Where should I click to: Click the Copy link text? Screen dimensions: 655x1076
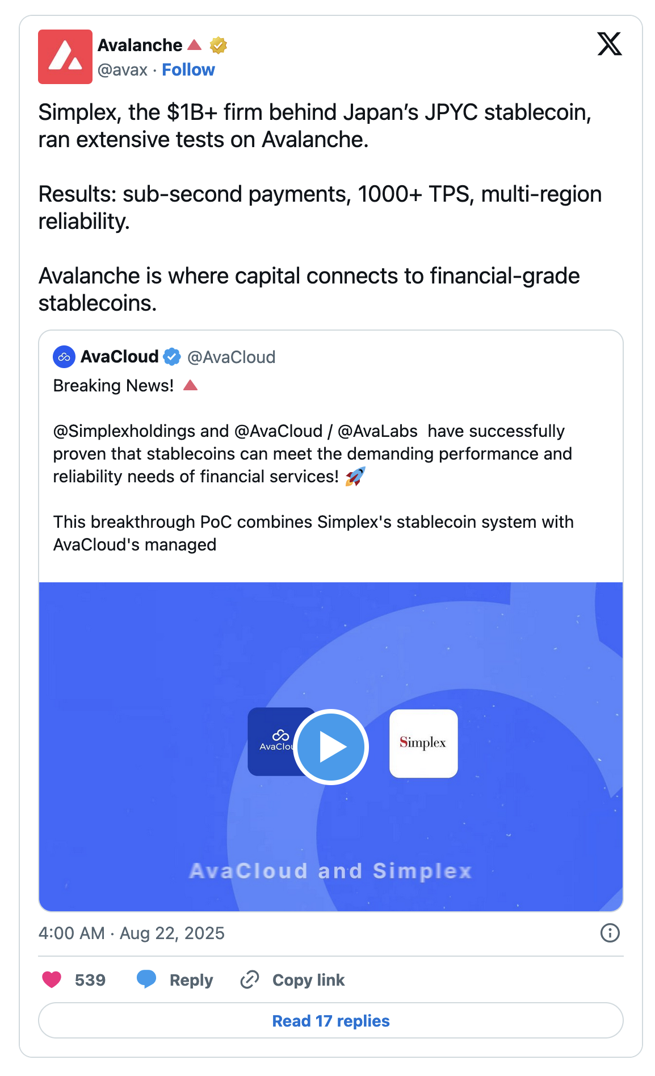click(308, 980)
